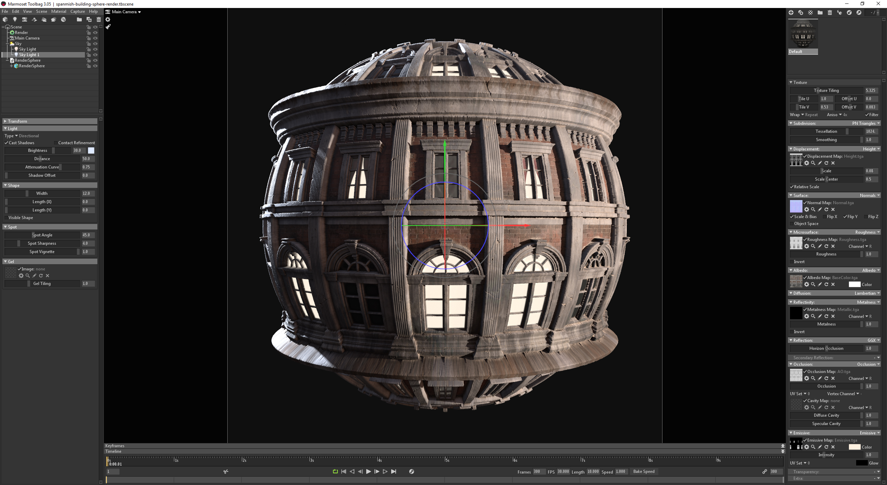Toggle Relative Scale checkbox
Image resolution: width=887 pixels, height=485 pixels.
tap(792, 187)
